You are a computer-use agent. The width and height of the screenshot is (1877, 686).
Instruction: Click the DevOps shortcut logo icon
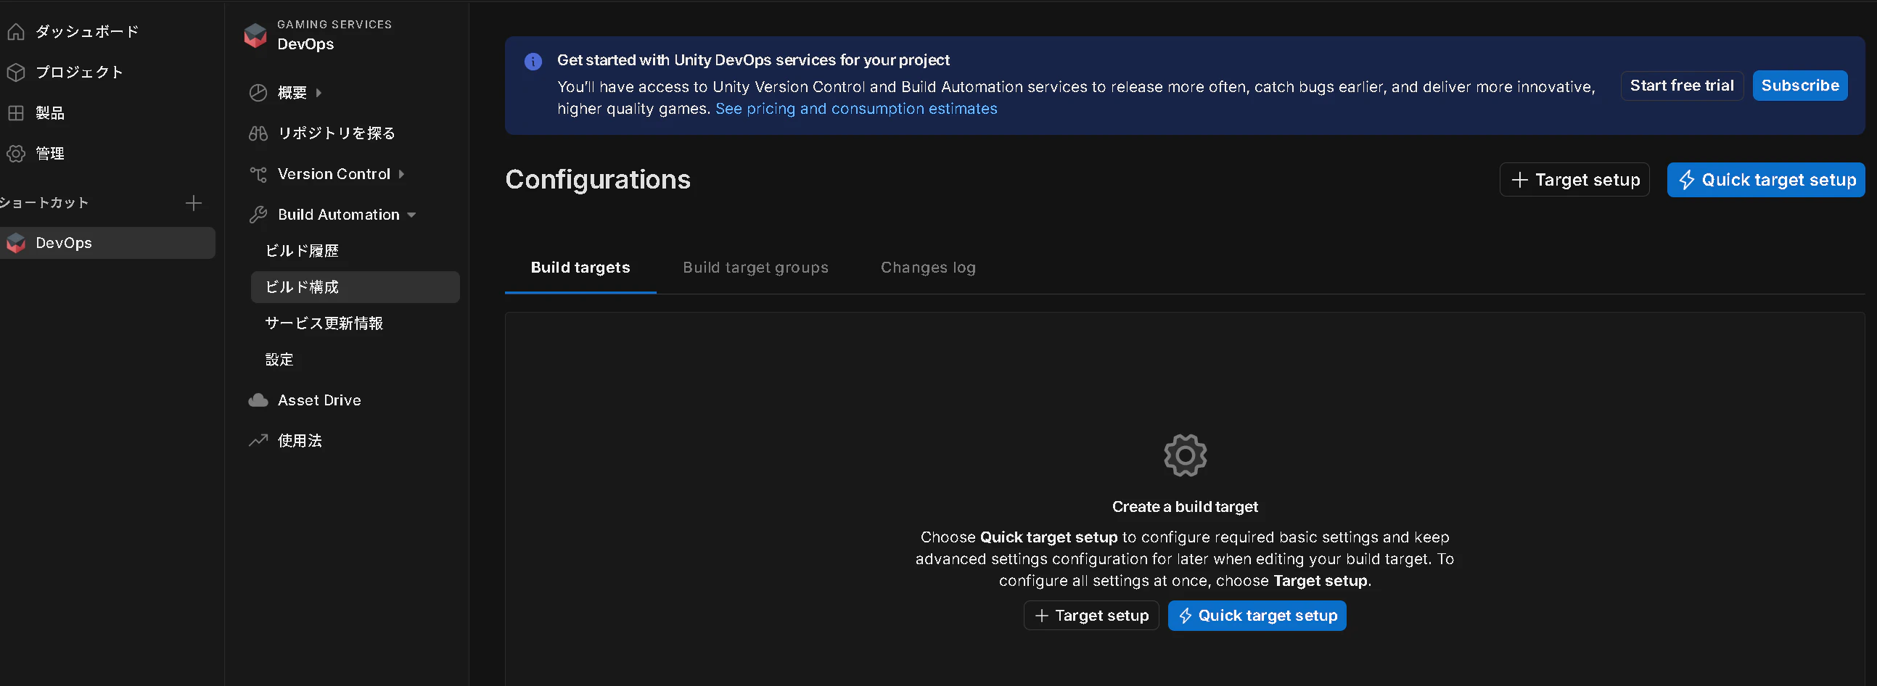pyautogui.click(x=16, y=243)
